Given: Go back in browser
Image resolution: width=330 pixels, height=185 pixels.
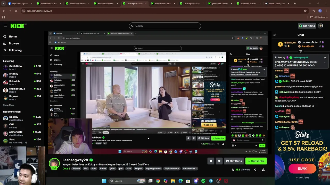Looking at the screenshot, I should (4, 11).
